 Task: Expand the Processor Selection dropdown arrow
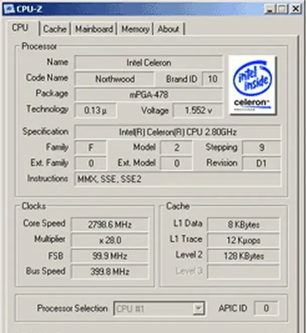coord(199,308)
